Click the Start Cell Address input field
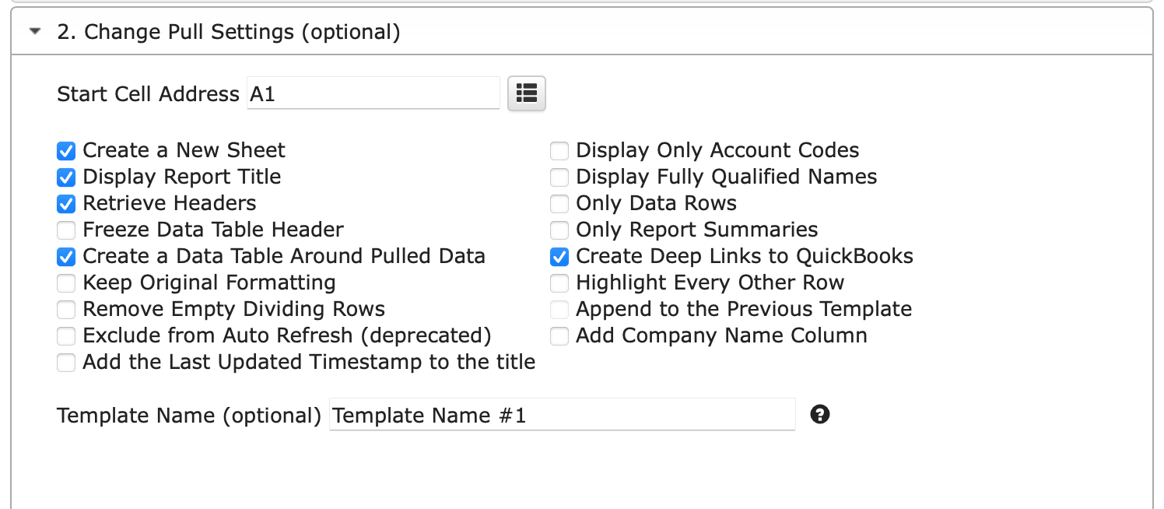1164x509 pixels. tap(373, 93)
